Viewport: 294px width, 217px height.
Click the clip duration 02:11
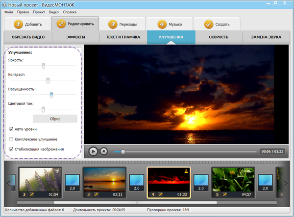(118, 194)
